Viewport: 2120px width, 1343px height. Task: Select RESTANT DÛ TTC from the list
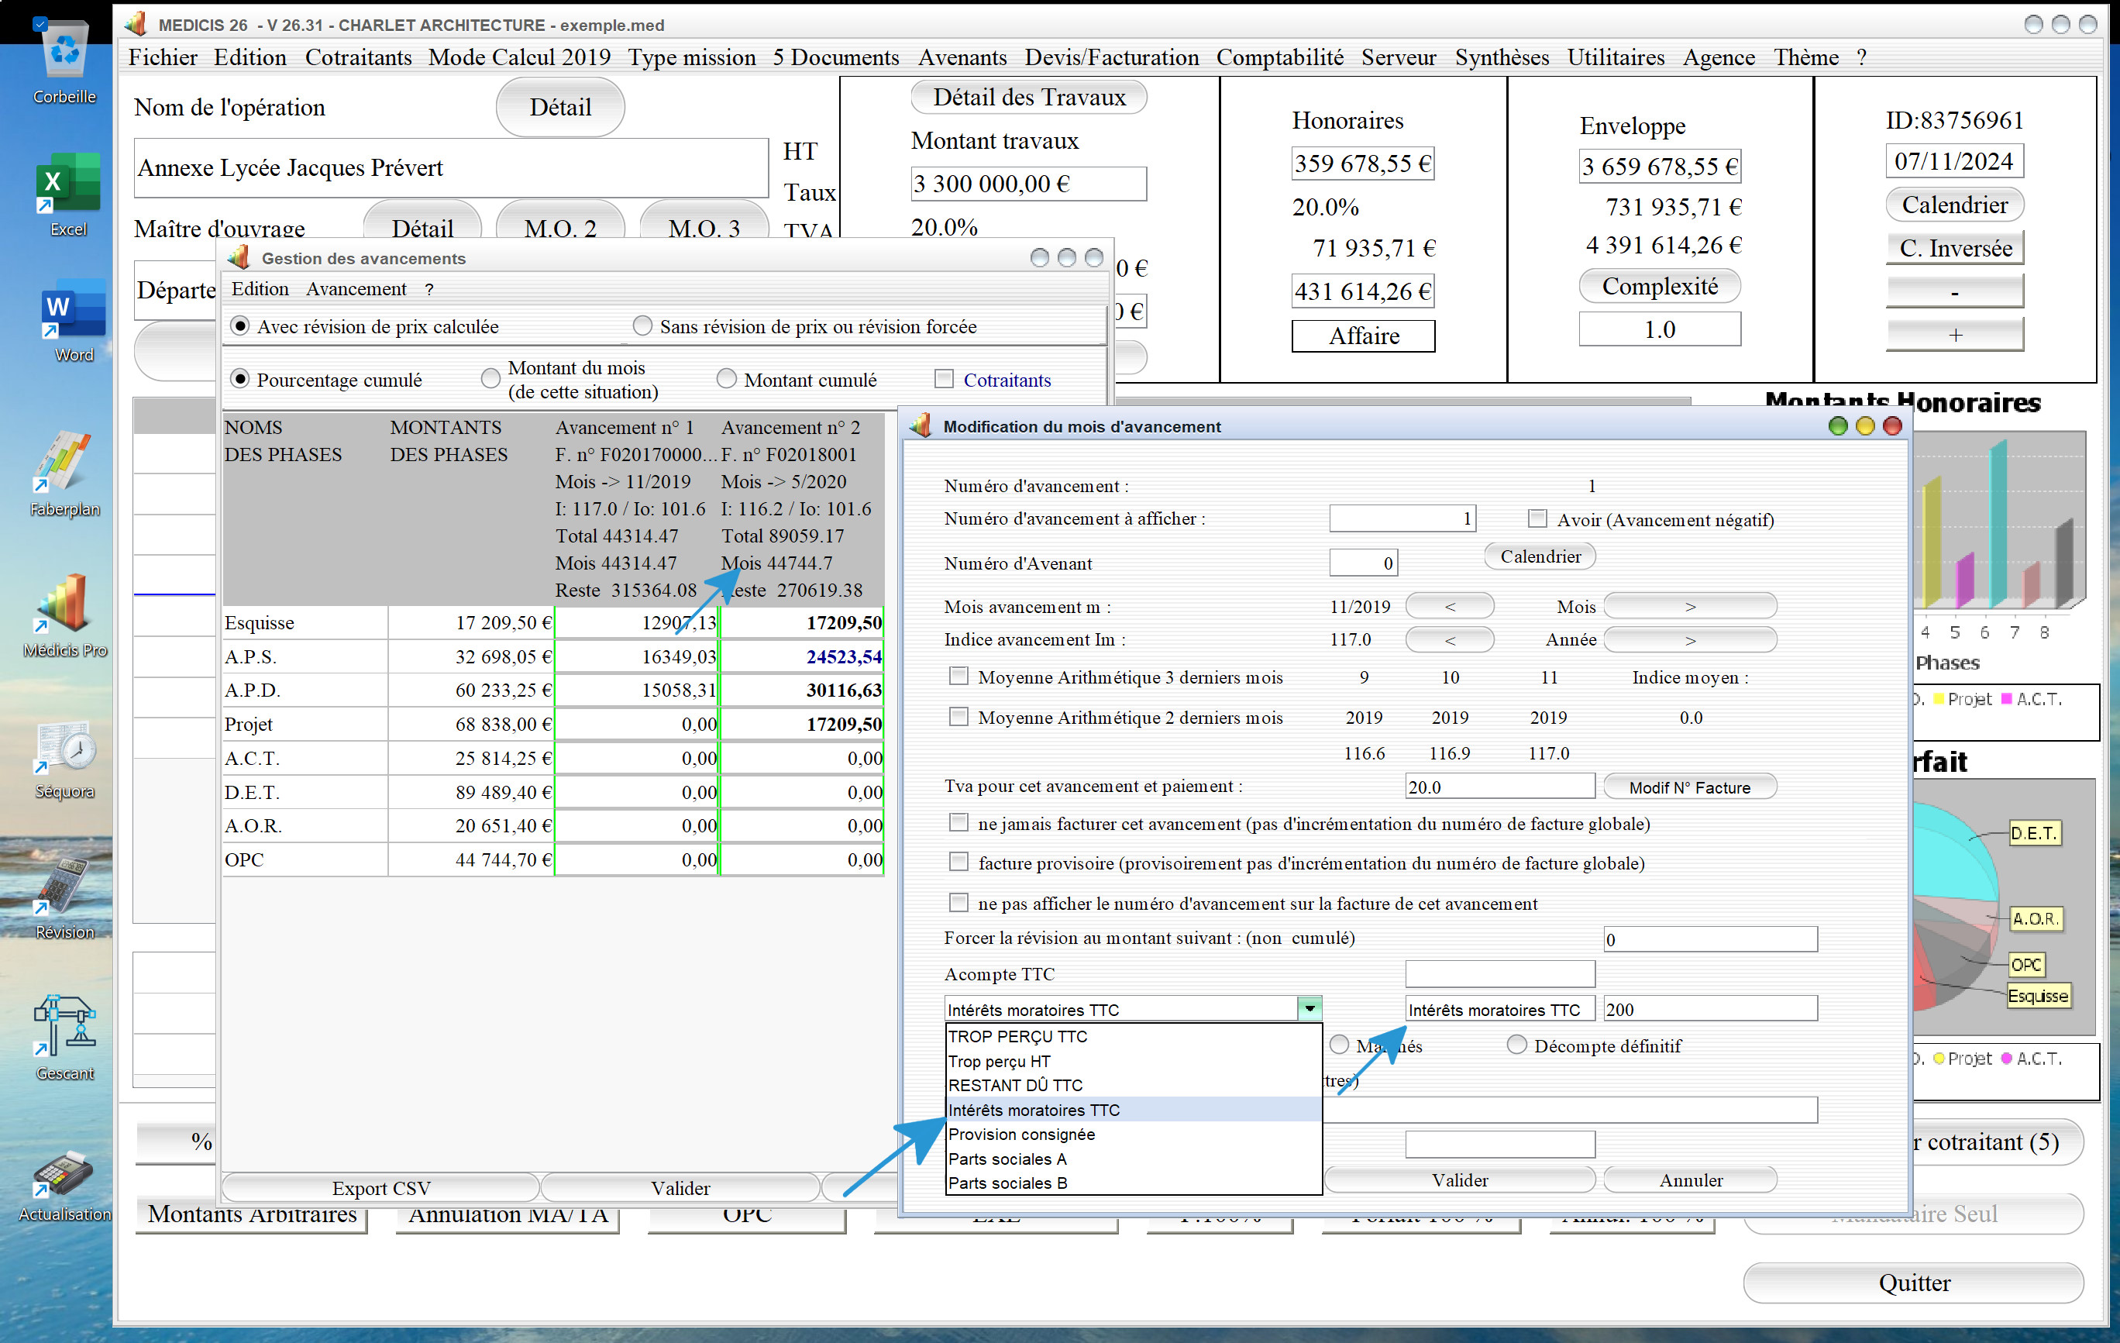(x=1133, y=1085)
